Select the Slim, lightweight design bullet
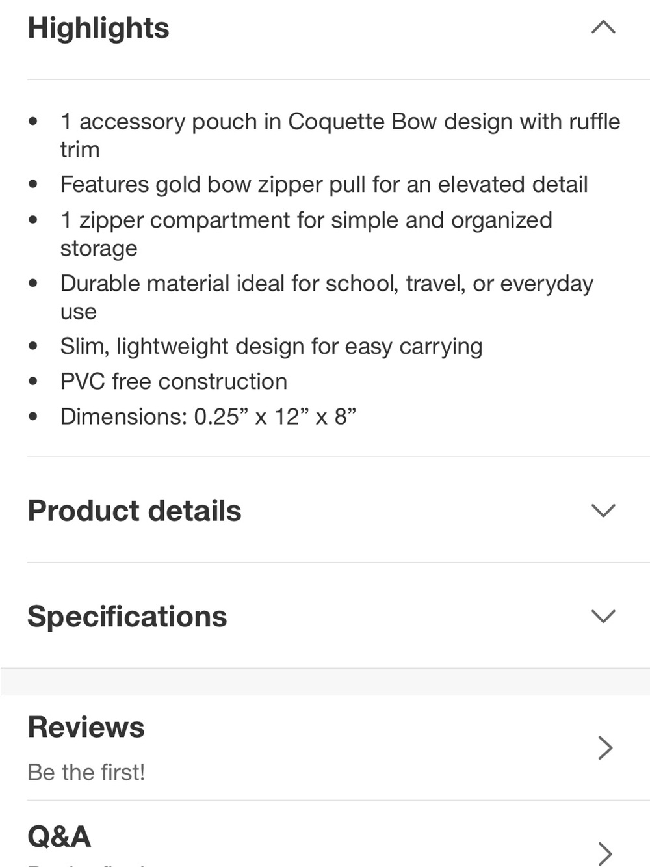 (271, 347)
